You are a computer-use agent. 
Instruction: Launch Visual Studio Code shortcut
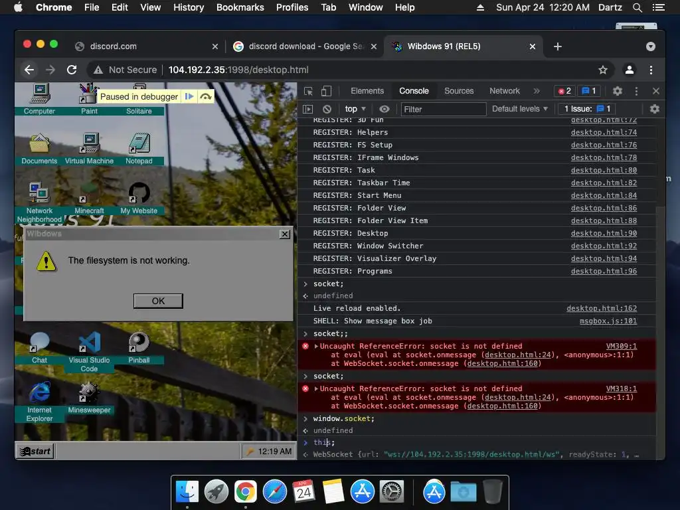[x=90, y=352]
